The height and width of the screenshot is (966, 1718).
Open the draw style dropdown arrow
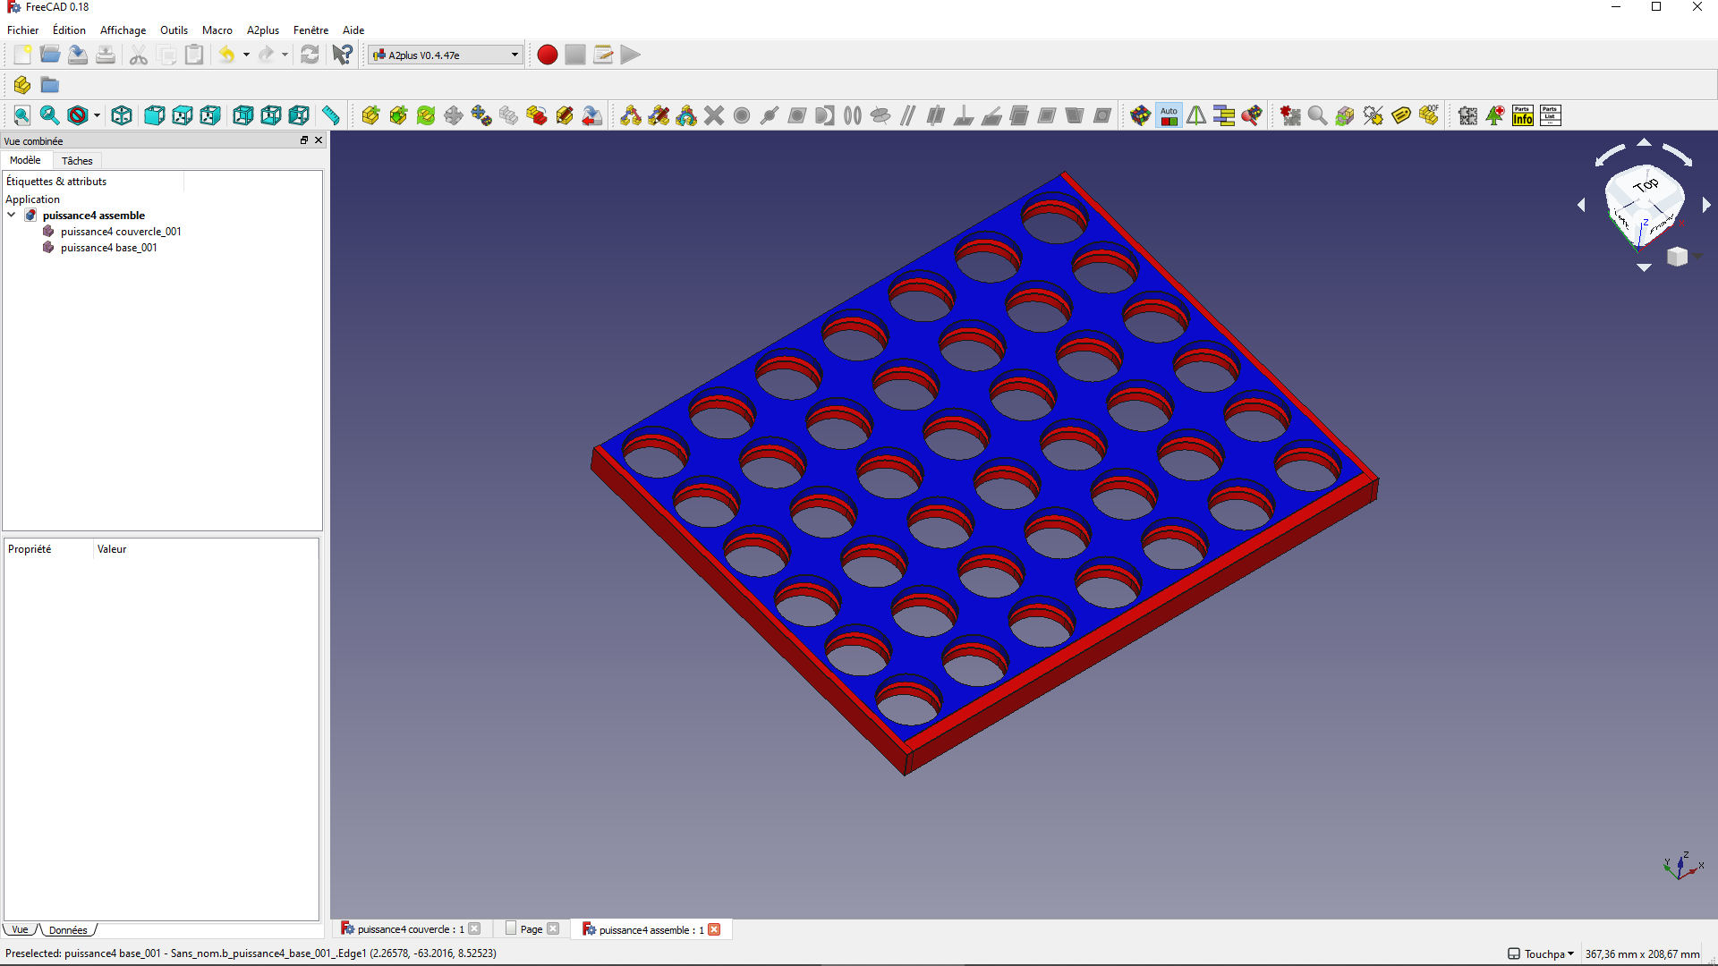point(97,115)
